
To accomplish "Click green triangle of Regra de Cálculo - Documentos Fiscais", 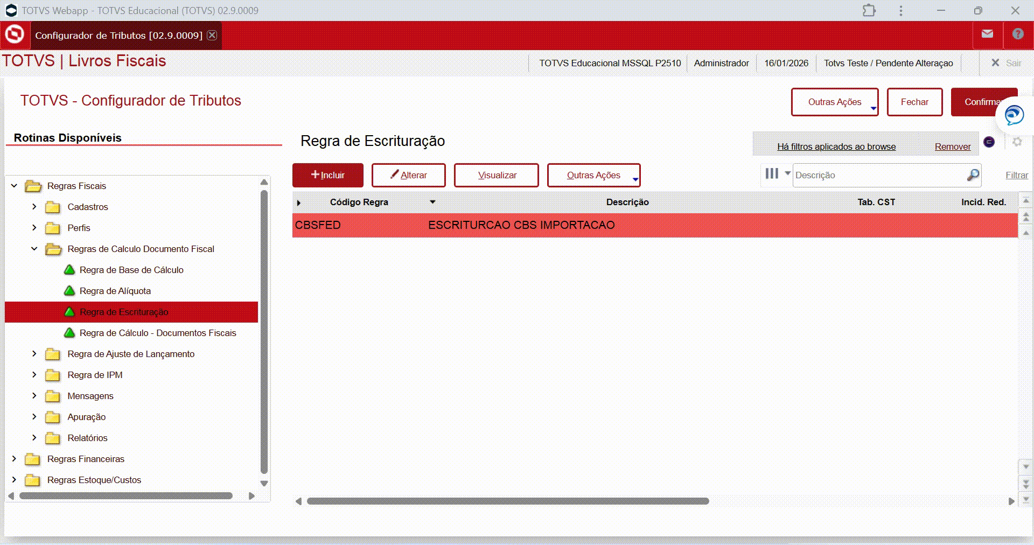I will pos(69,333).
